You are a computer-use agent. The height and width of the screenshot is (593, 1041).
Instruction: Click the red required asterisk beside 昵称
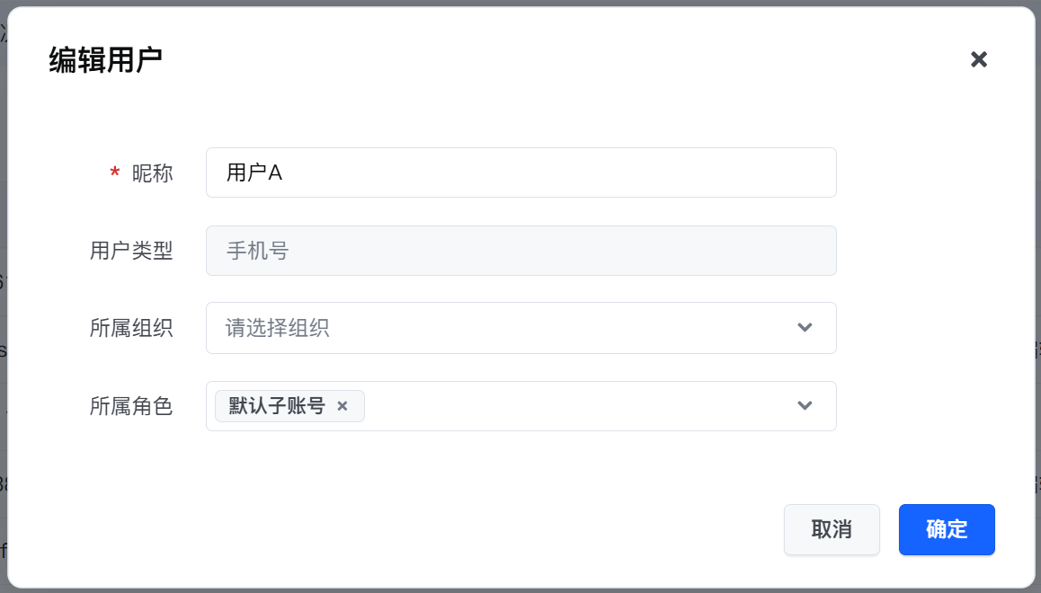click(x=114, y=173)
